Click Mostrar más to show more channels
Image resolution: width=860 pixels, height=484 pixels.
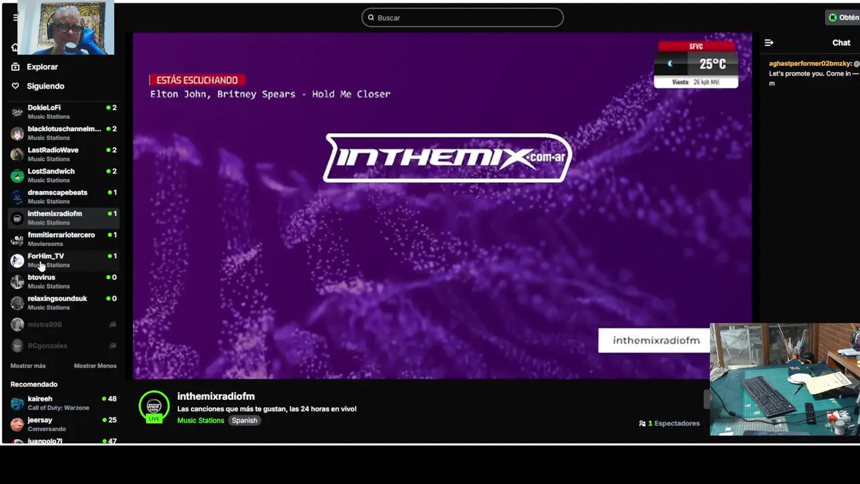pyautogui.click(x=28, y=366)
